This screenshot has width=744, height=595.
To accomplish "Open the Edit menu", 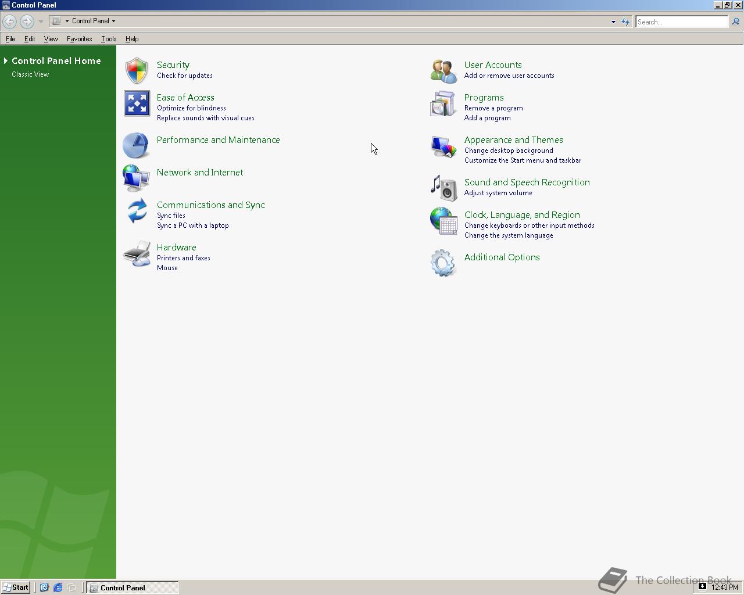I will pyautogui.click(x=30, y=39).
